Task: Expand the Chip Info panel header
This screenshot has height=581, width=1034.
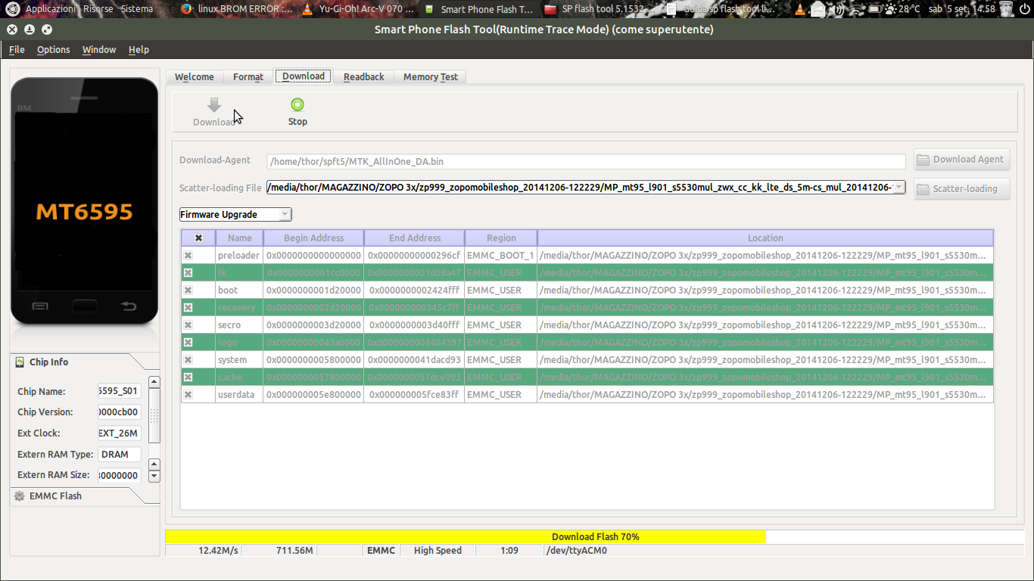Action: pyautogui.click(x=85, y=362)
